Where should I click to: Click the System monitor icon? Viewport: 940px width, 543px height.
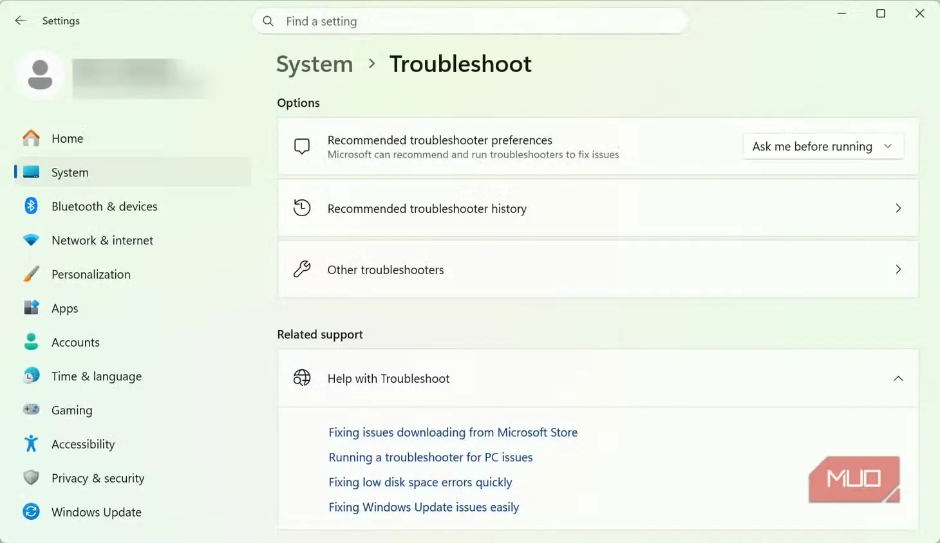coord(31,172)
